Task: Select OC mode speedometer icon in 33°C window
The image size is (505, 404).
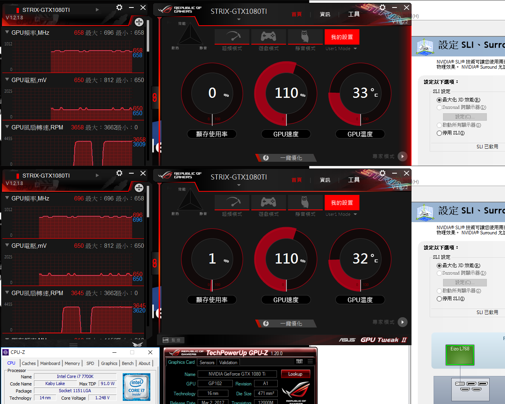Action: (232, 37)
